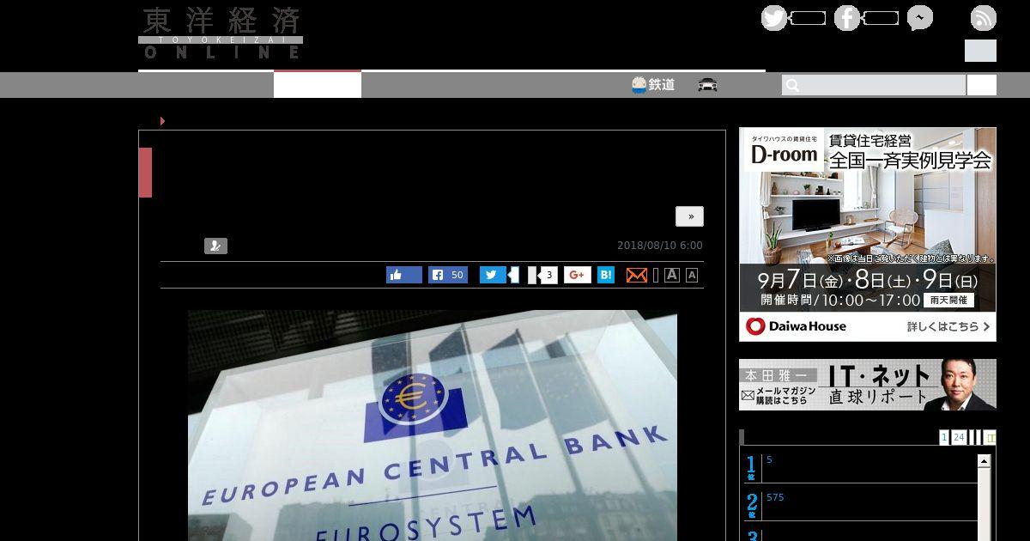Share the article on Google+

(578, 275)
